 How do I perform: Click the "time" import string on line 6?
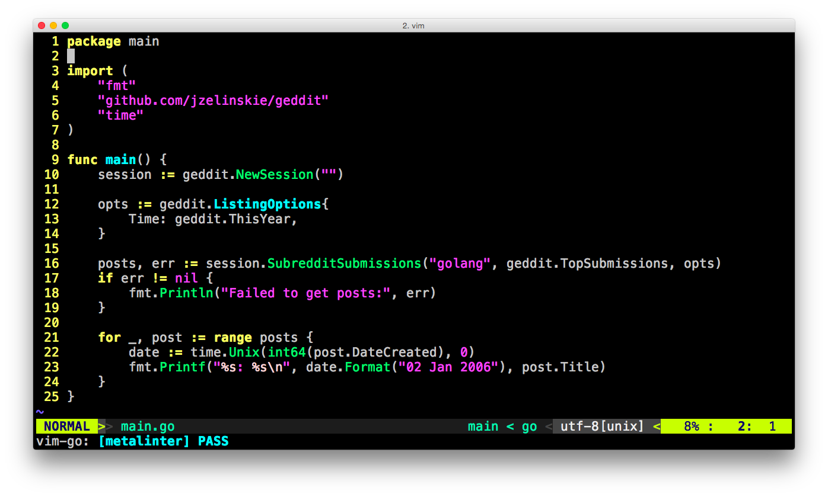tap(121, 116)
